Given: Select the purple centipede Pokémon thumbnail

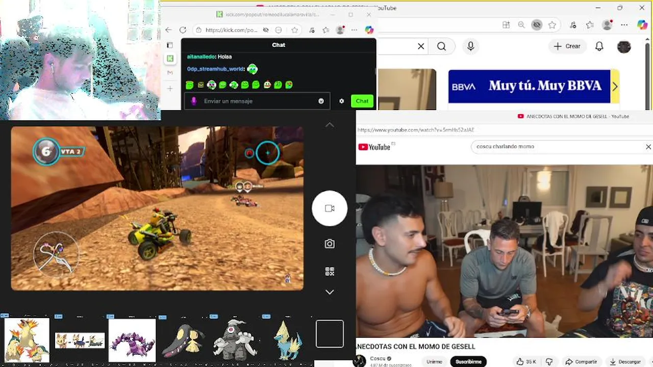Looking at the screenshot, I should pyautogui.click(x=132, y=340).
